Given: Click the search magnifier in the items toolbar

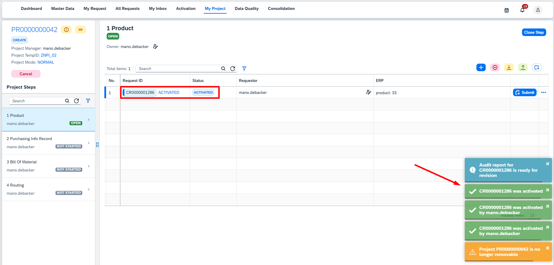Looking at the screenshot, I should [223, 69].
